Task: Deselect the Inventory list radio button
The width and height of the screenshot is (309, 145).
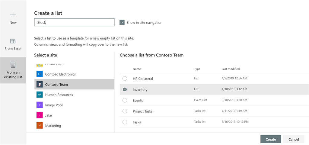Action: [x=125, y=89]
